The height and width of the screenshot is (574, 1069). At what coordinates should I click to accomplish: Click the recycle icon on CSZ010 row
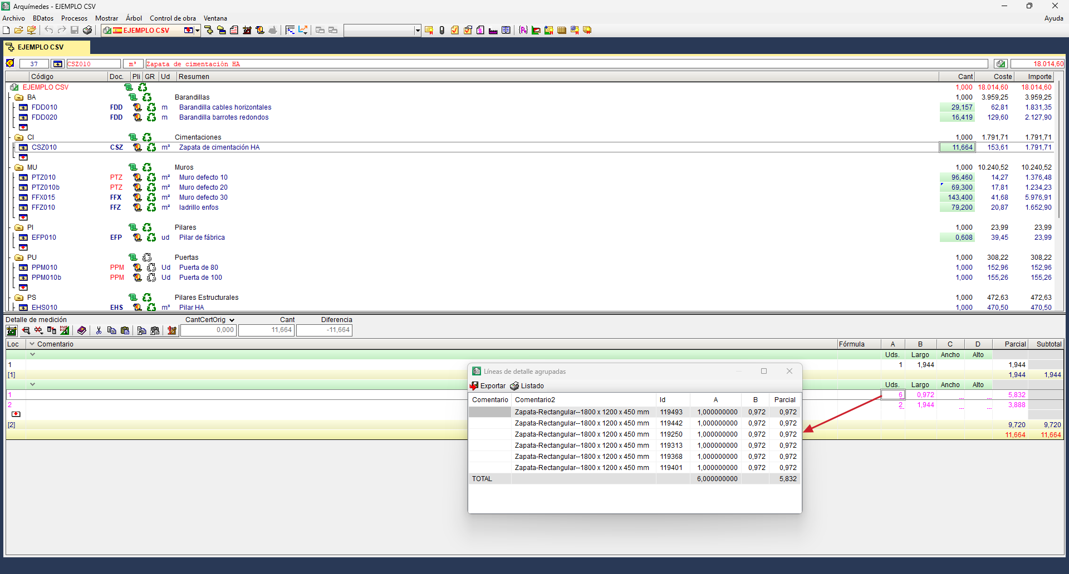[x=151, y=147]
